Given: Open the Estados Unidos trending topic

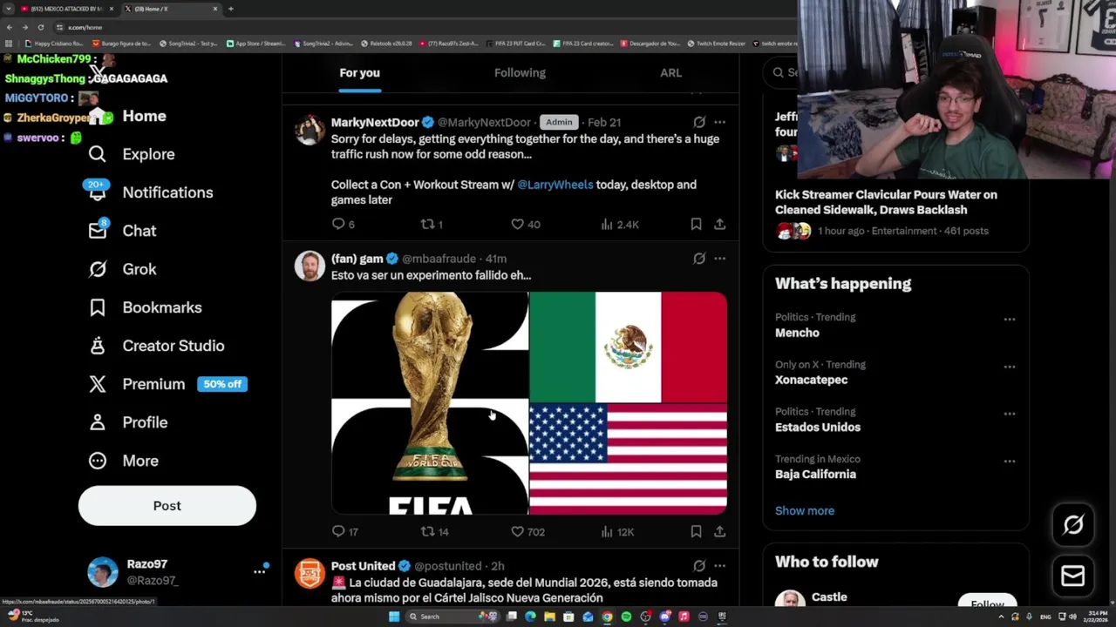Looking at the screenshot, I should click(818, 427).
